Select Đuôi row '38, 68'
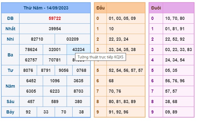Viewport: 197px width, 122px height. click(171, 102)
